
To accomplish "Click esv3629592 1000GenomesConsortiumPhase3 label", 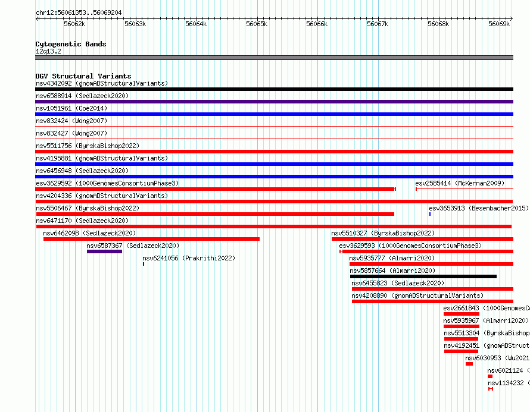I will (x=107, y=183).
